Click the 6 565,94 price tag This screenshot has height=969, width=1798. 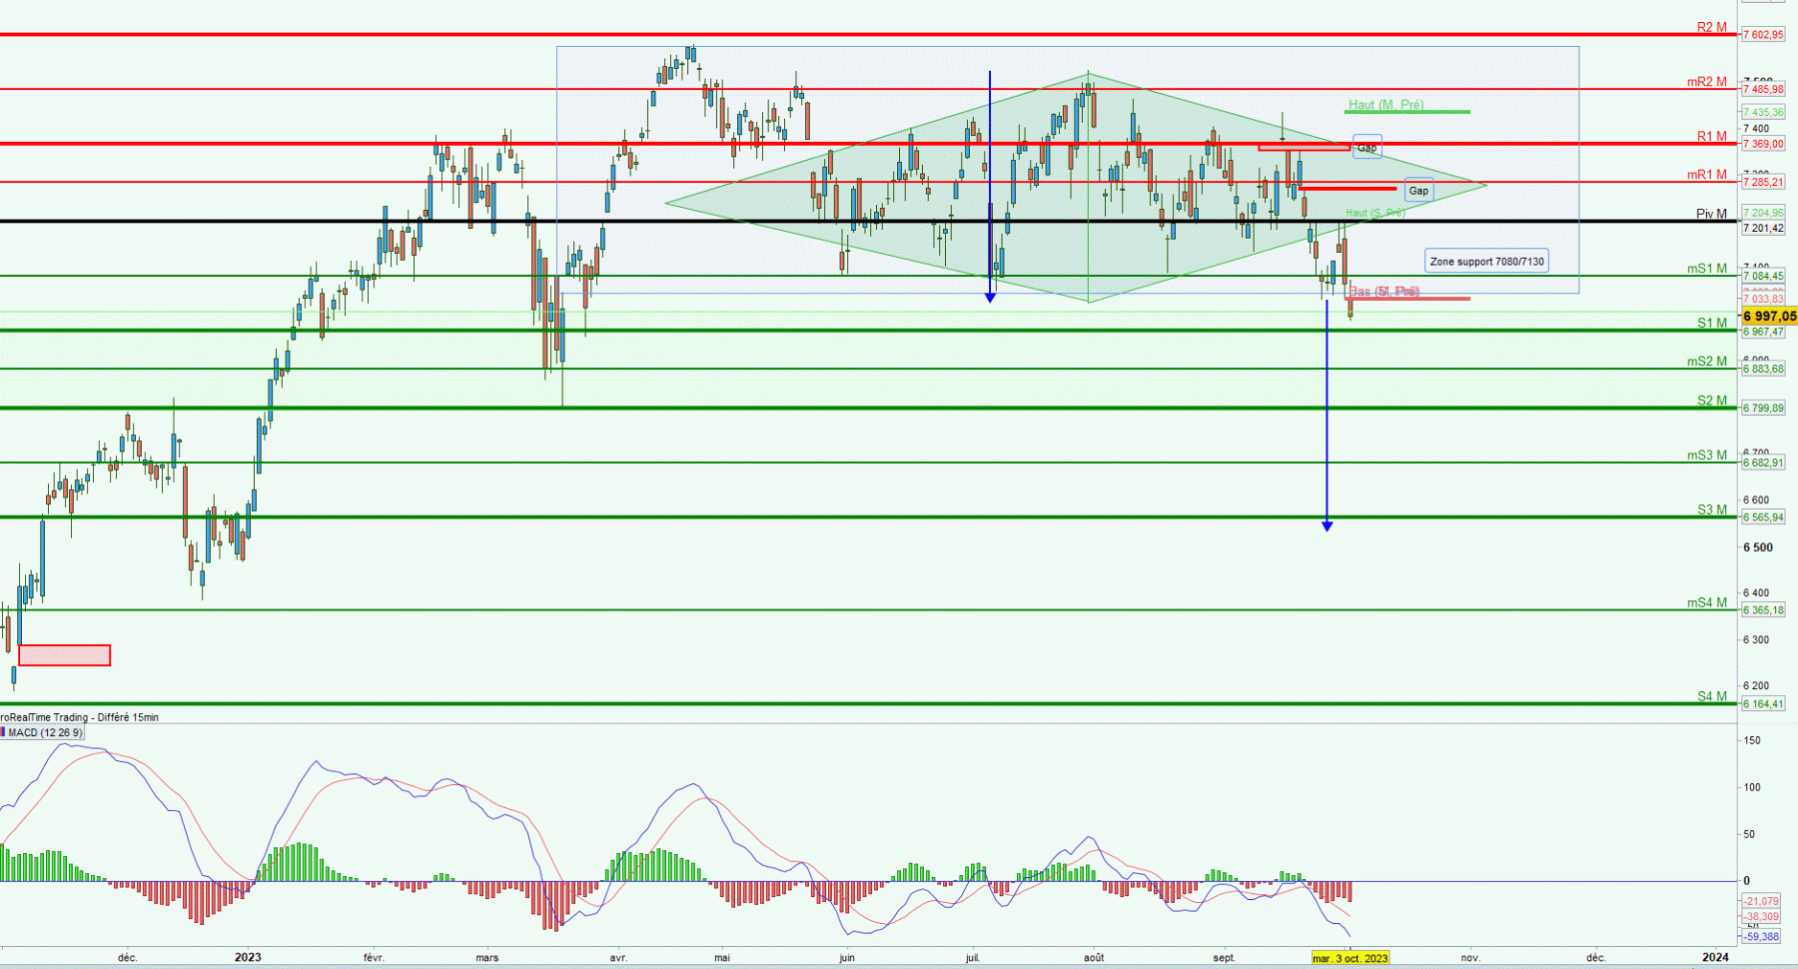coord(1763,517)
